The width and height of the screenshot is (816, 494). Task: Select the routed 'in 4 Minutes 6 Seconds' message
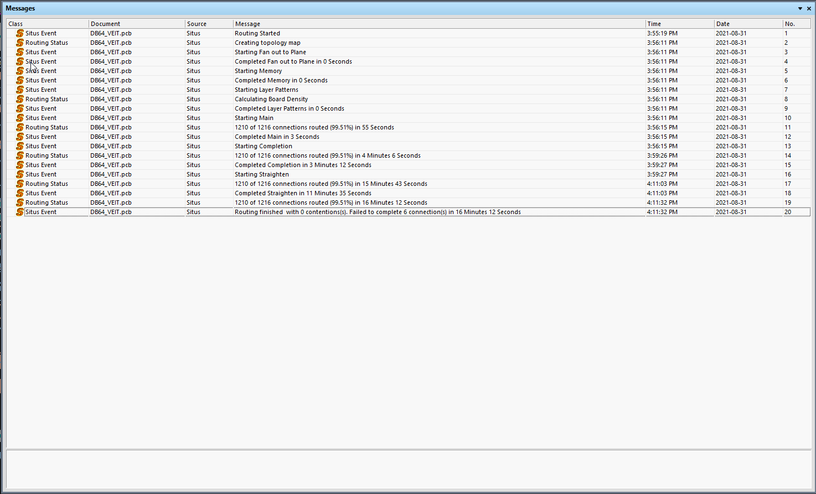pos(328,155)
